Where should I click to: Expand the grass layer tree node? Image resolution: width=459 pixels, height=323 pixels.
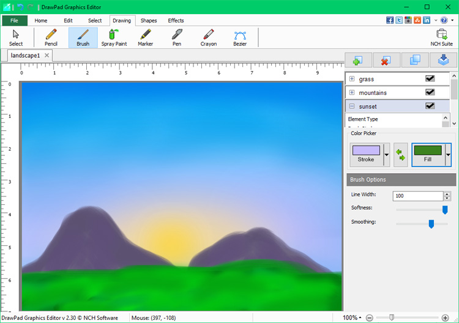click(x=352, y=79)
